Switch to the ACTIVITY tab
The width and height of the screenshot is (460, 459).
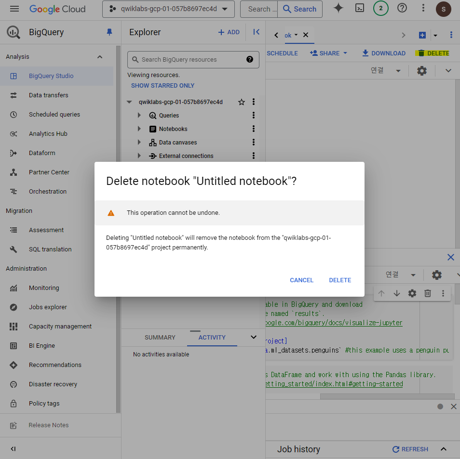coord(212,337)
